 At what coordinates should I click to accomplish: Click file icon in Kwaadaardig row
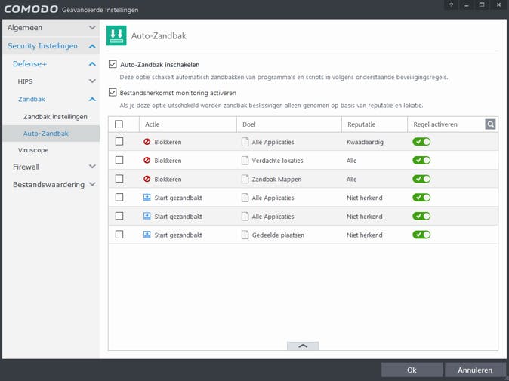pos(245,142)
